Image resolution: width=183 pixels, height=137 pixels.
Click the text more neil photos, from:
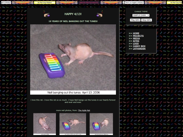pos(67,110)
